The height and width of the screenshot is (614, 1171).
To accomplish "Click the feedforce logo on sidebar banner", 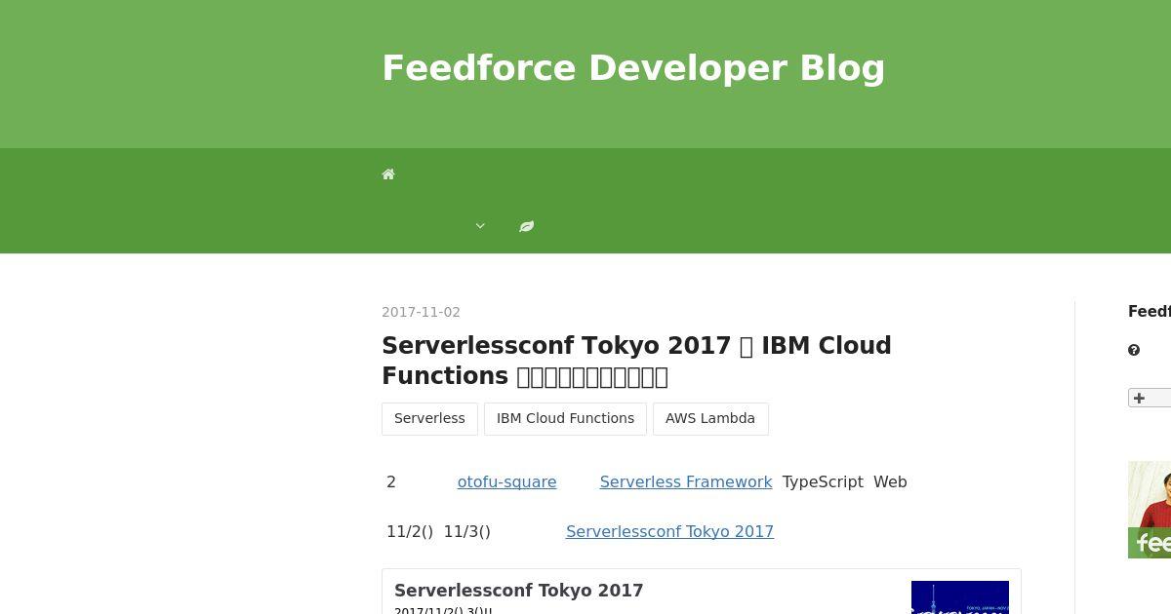I will (1151, 543).
